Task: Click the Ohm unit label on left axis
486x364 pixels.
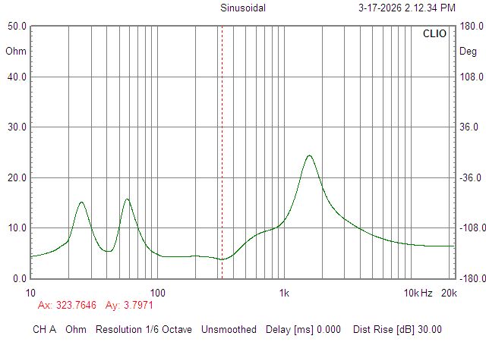Action: (x=15, y=52)
